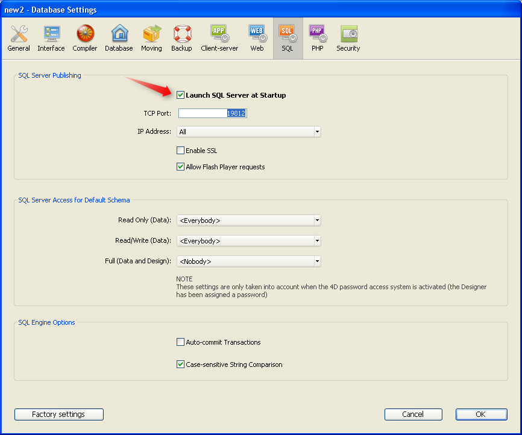Expand the IP Address dropdown
This screenshot has height=435, width=522.
click(x=248, y=132)
